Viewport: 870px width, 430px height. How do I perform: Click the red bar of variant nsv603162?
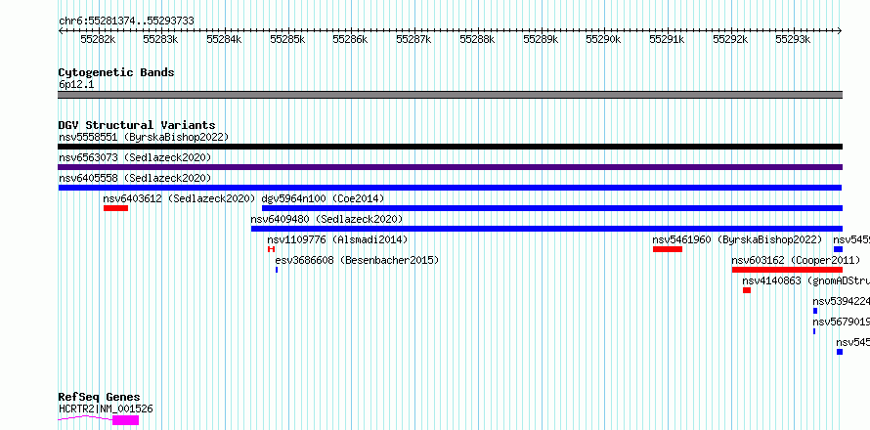tap(787, 270)
